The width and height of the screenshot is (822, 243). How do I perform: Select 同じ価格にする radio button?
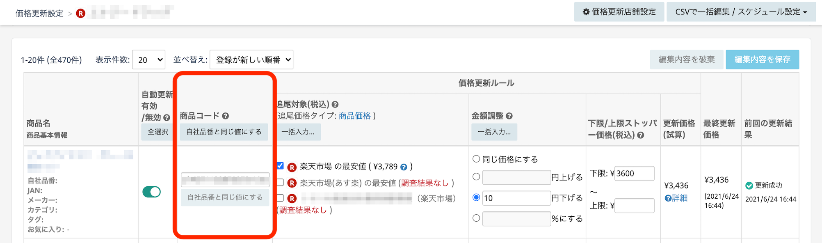476,159
